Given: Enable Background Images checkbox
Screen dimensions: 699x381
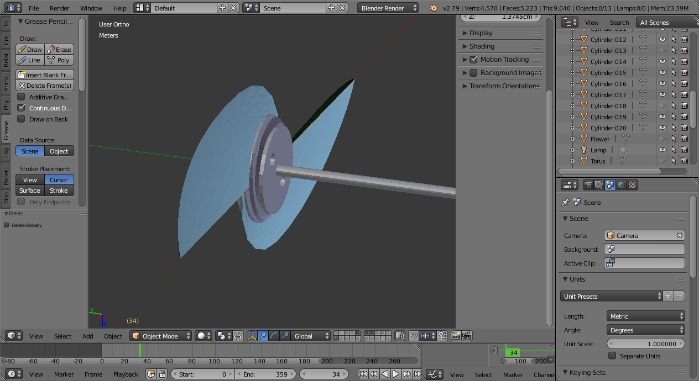Looking at the screenshot, I should pos(473,72).
